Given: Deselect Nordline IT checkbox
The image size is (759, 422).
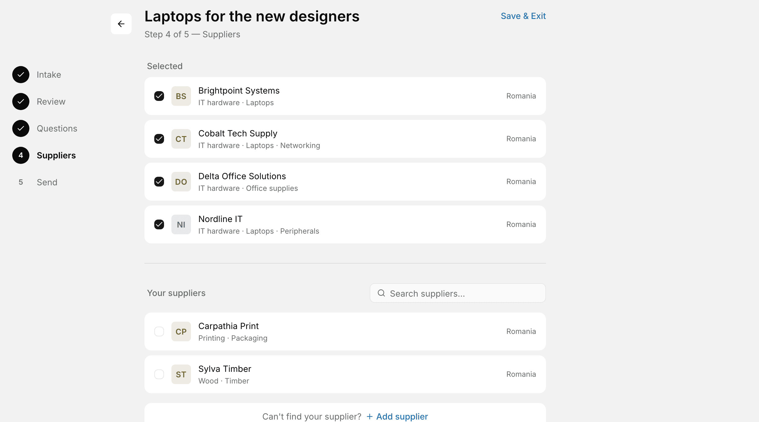Looking at the screenshot, I should [159, 224].
